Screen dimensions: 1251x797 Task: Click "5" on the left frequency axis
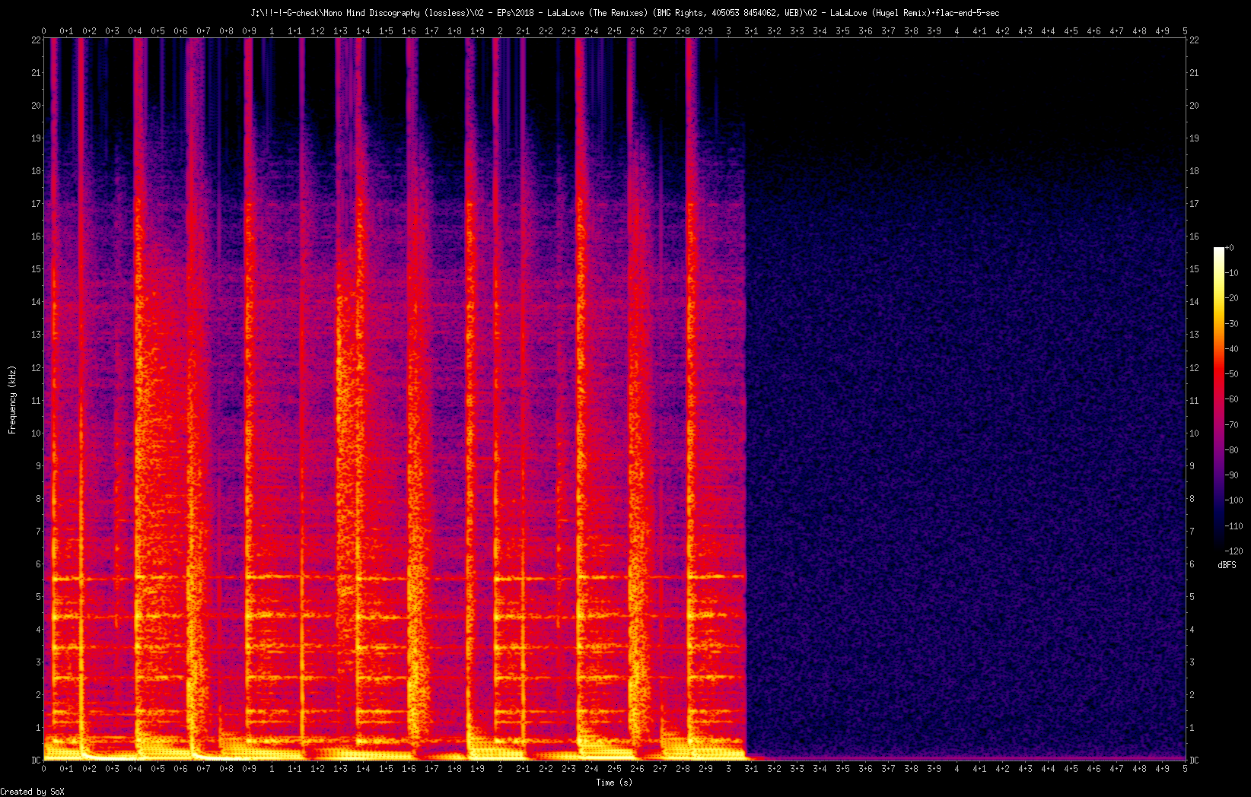coord(38,597)
